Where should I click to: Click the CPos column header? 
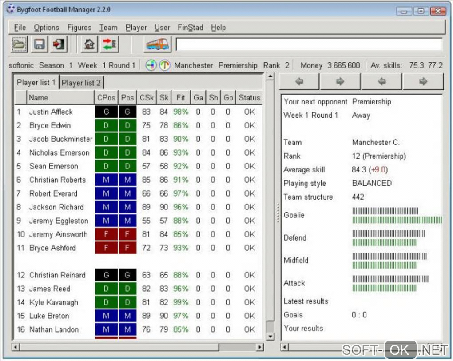pos(106,97)
